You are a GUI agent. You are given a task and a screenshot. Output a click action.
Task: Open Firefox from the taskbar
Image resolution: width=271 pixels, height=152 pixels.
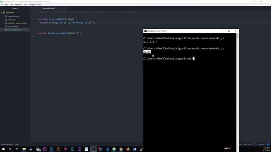click(128, 149)
